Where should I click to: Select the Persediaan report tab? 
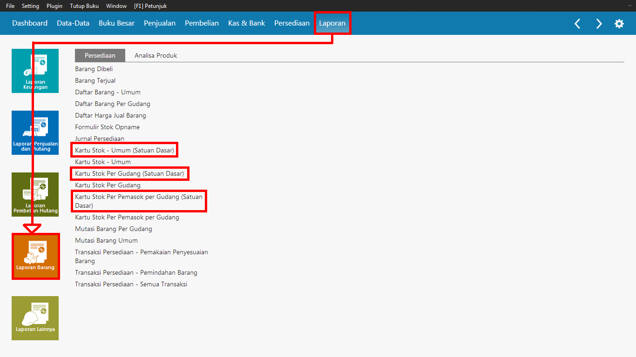click(100, 55)
